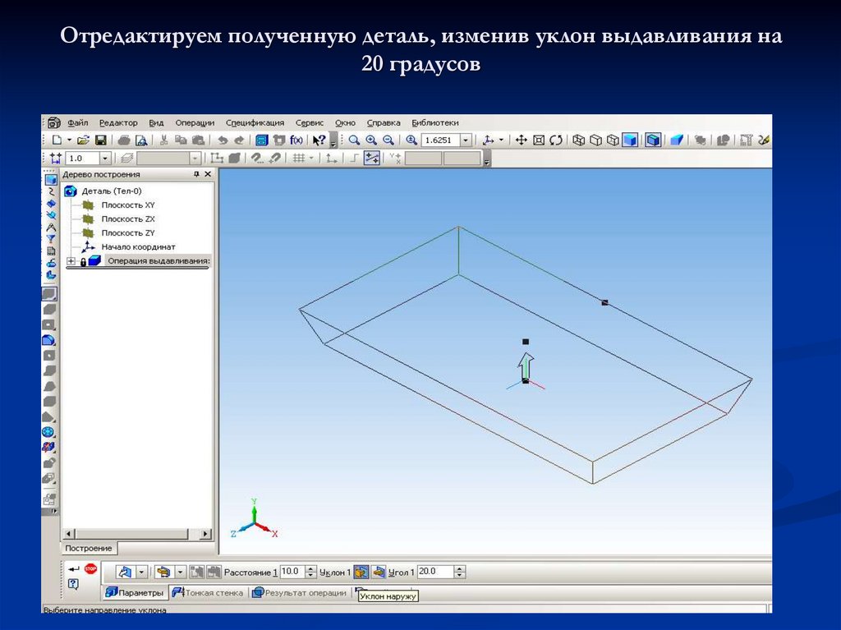
Task: Click the Cut scissors icon
Action: tap(164, 140)
